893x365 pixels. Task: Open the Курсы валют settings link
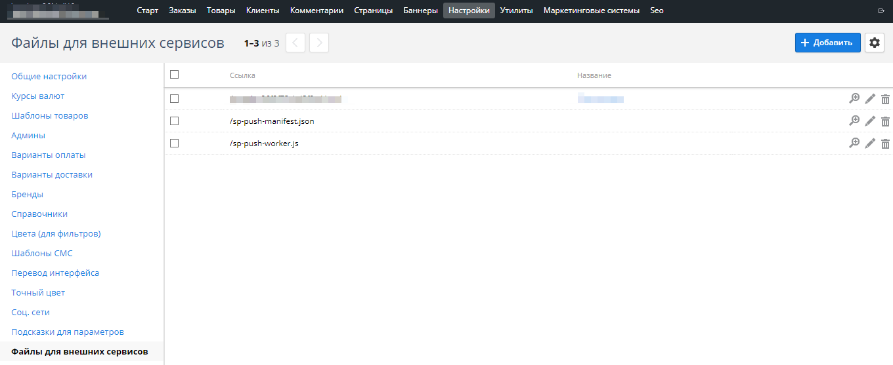[x=38, y=96]
